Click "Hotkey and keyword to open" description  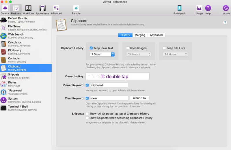pyautogui.click(x=116, y=90)
